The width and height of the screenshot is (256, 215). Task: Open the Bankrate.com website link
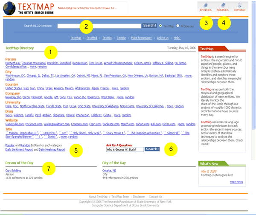[111, 124]
